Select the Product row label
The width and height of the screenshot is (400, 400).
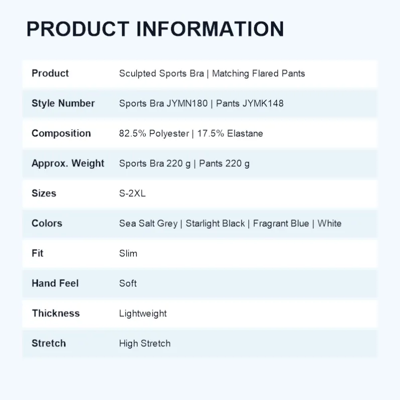pyautogui.click(x=50, y=73)
